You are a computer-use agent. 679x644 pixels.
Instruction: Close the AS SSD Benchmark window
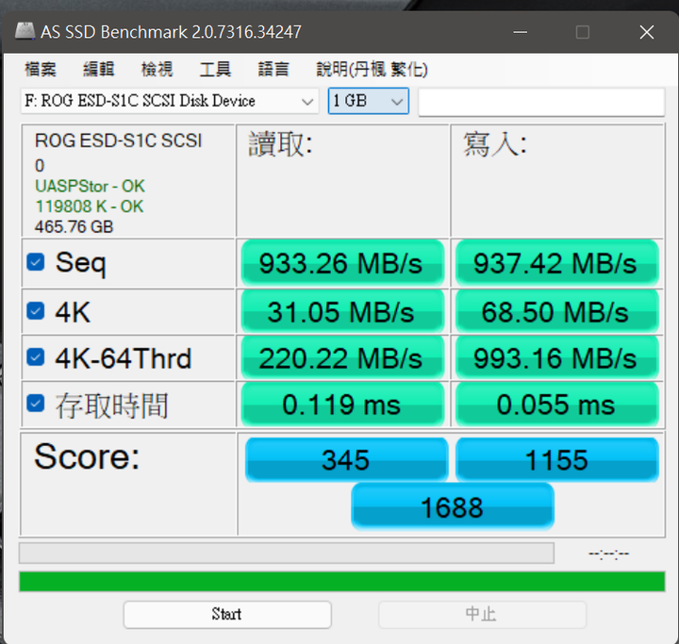click(x=647, y=32)
